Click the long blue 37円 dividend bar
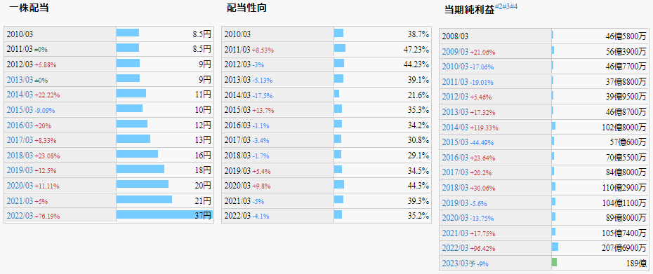Viewport: 653px width, 274px height. pos(164,215)
